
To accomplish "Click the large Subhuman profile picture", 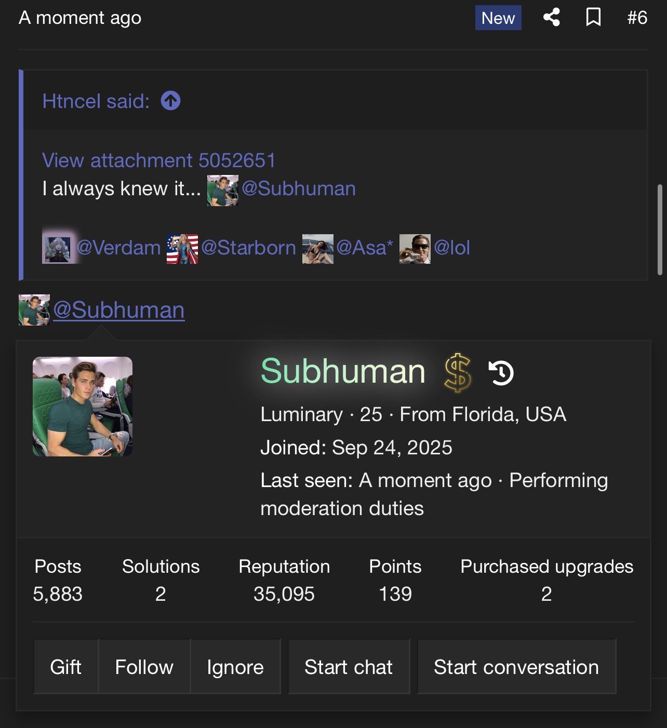I will coord(83,407).
